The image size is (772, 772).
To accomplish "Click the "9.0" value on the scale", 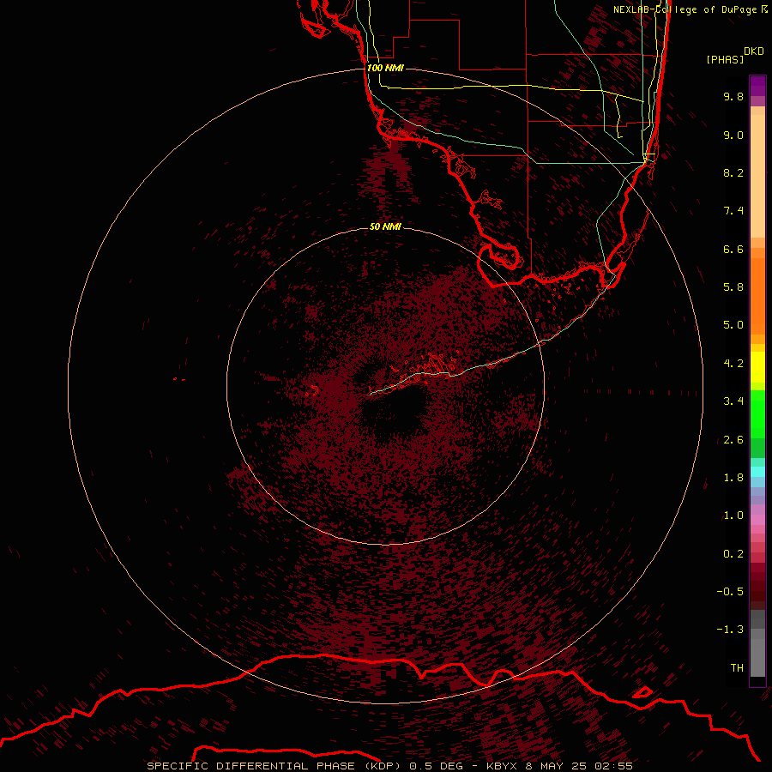I will click(x=733, y=135).
